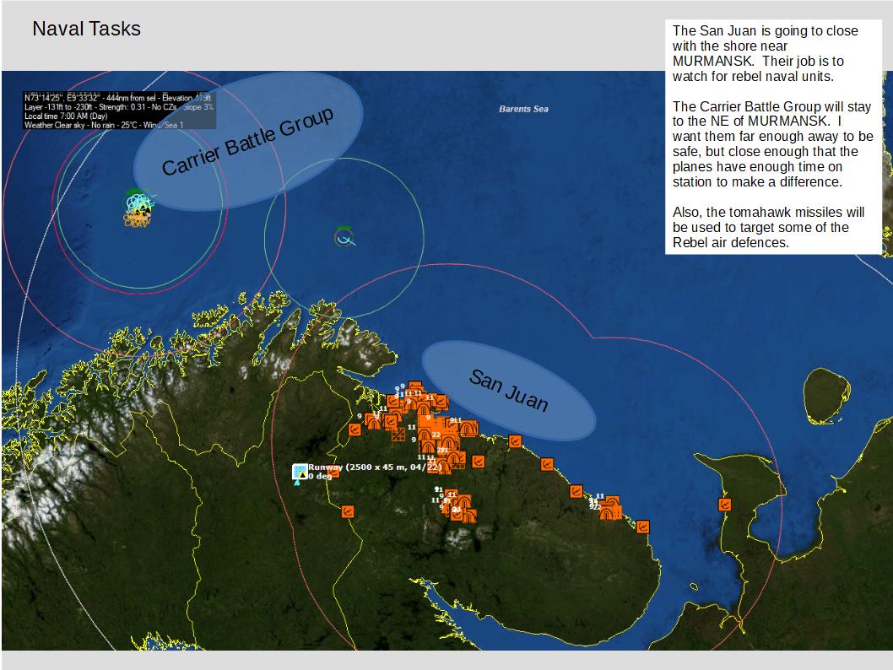Screen dimensions: 893x670
Task: Click the 'The Carrier Battle Group will stay' paragraph
Action: coord(772,144)
